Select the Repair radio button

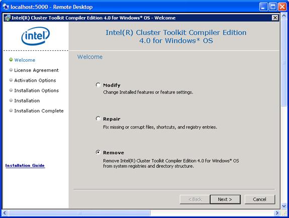click(x=98, y=119)
